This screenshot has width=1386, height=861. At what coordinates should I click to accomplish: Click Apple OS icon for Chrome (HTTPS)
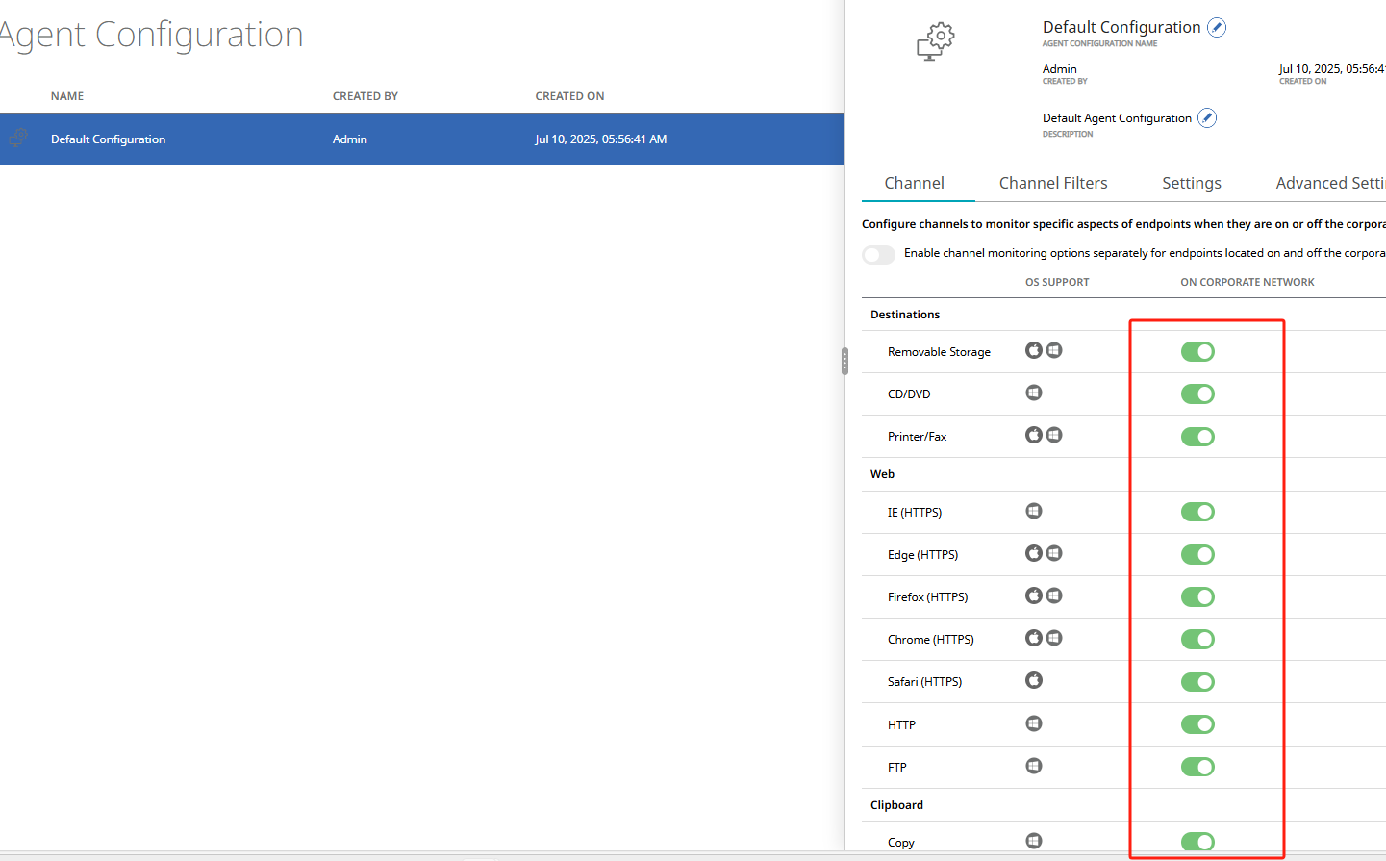pyautogui.click(x=1034, y=638)
